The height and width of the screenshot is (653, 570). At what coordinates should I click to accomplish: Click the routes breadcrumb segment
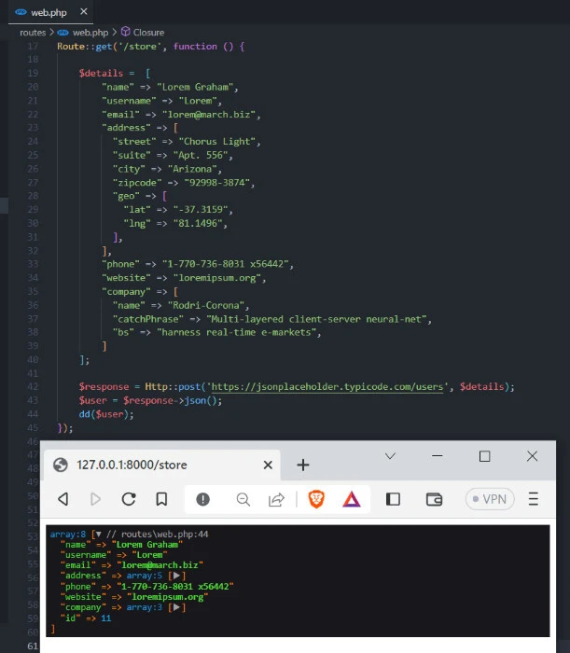click(x=33, y=32)
